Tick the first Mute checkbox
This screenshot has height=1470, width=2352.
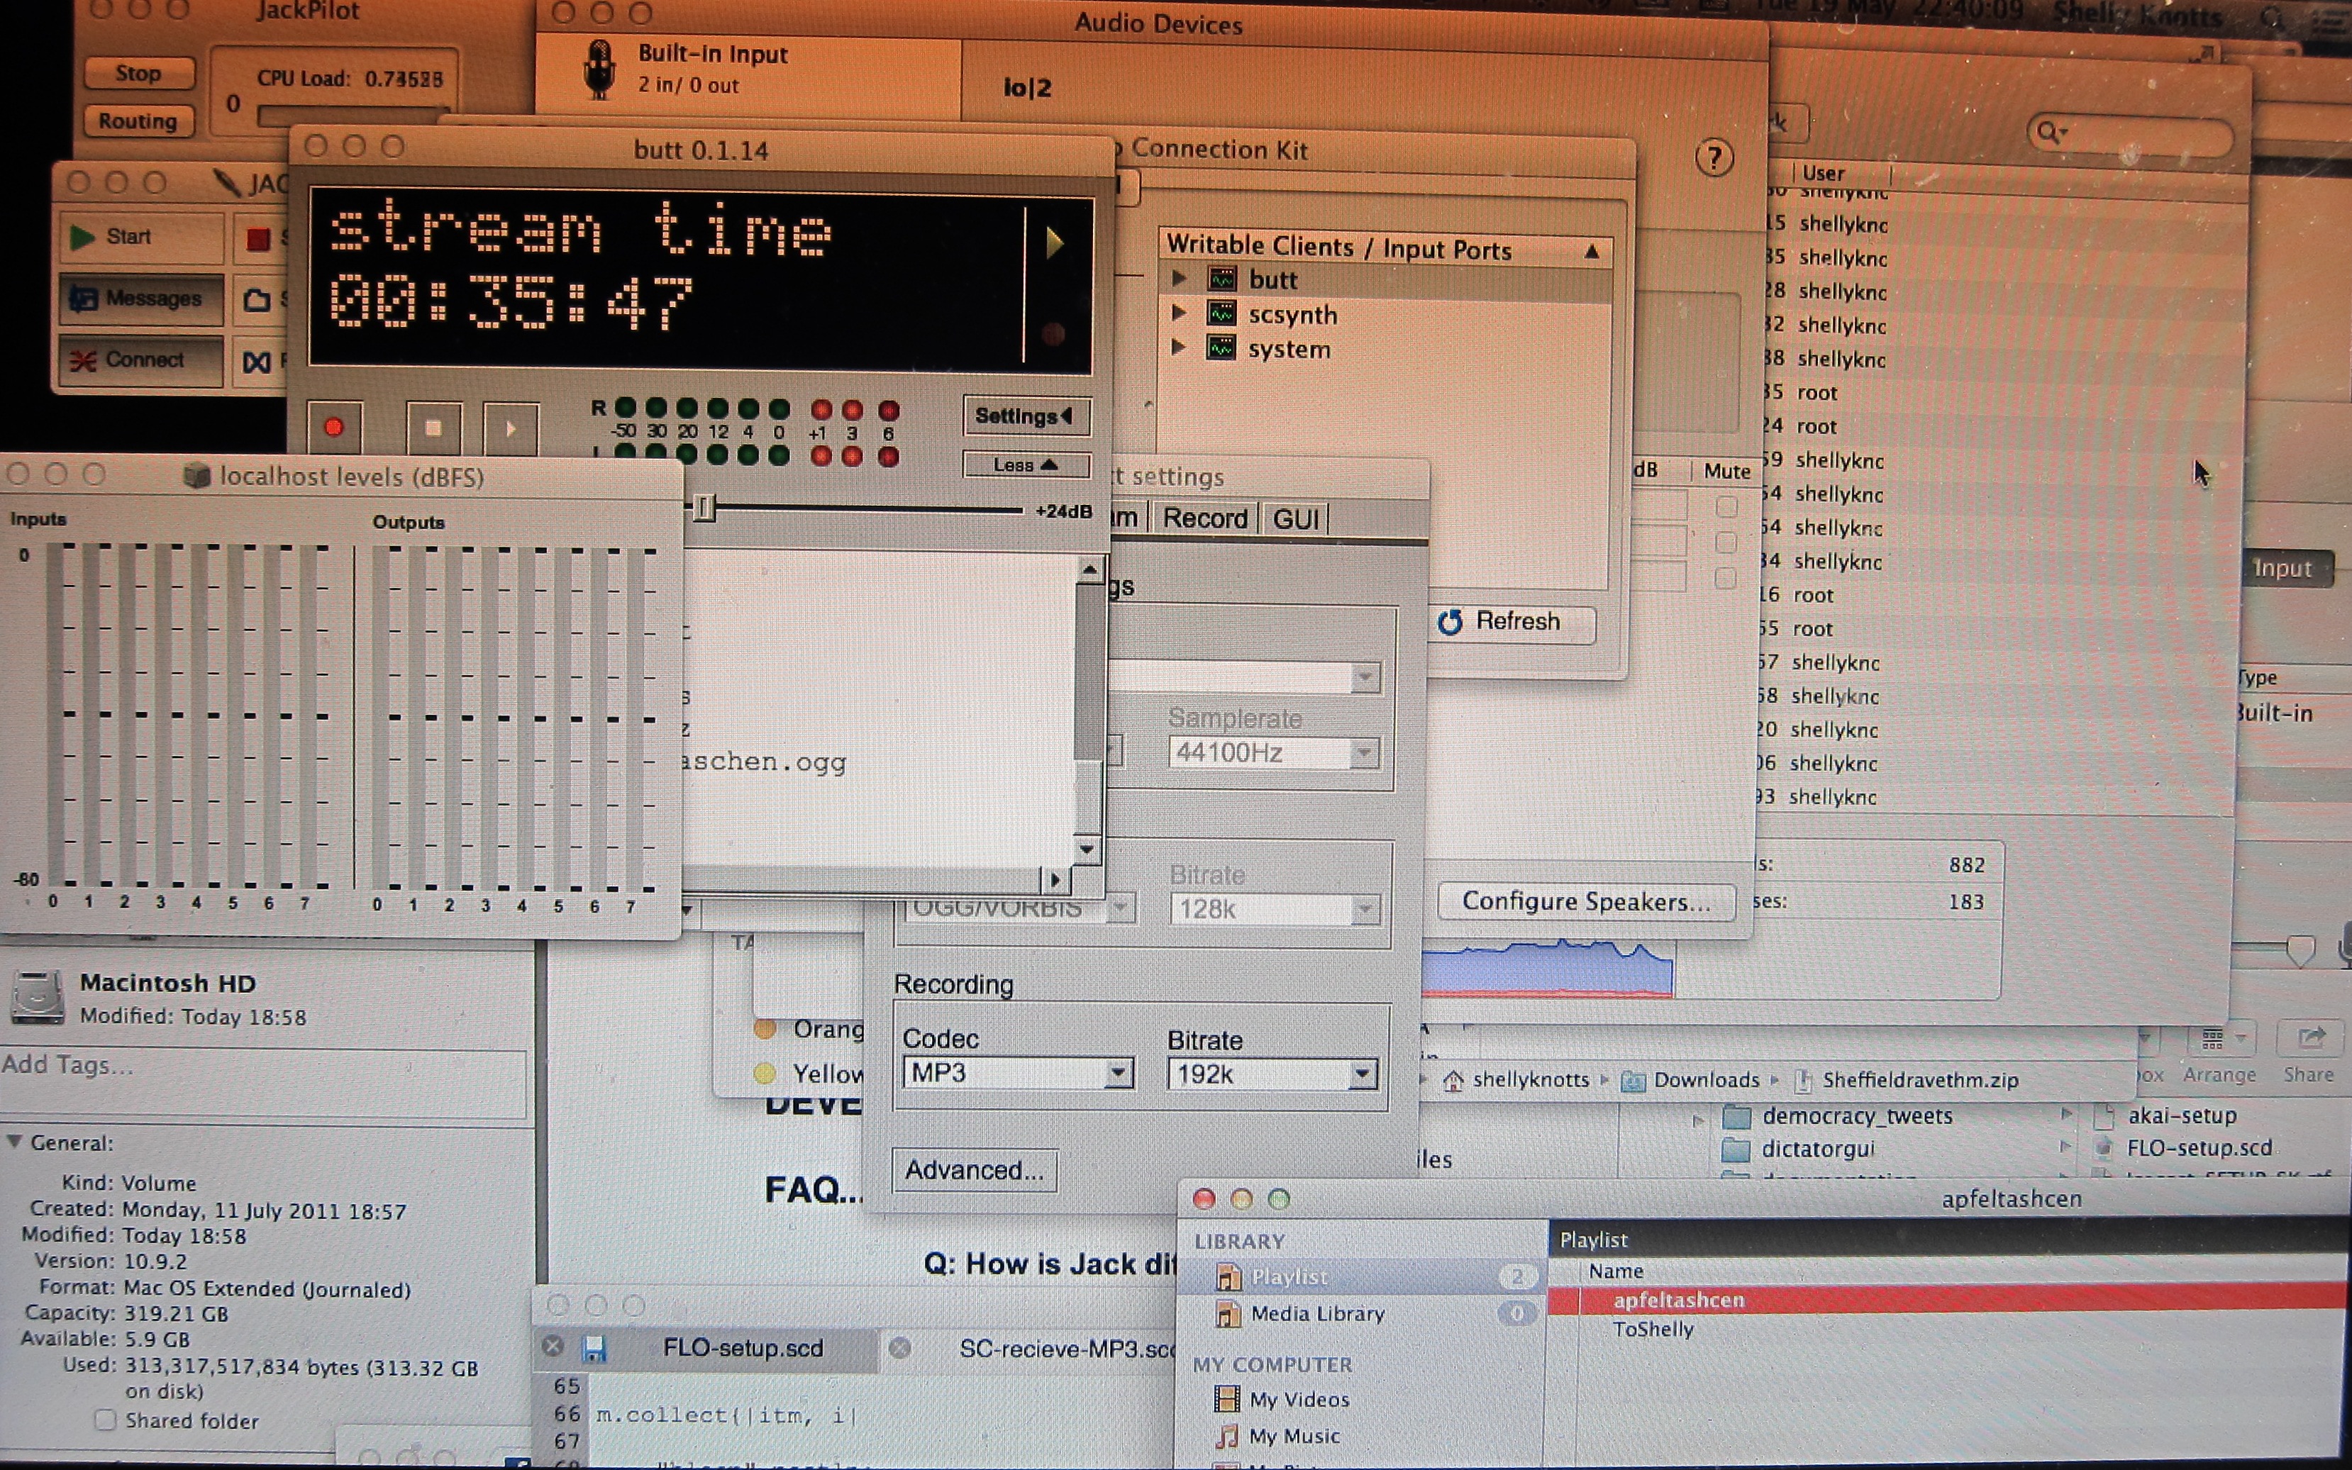coord(1726,506)
